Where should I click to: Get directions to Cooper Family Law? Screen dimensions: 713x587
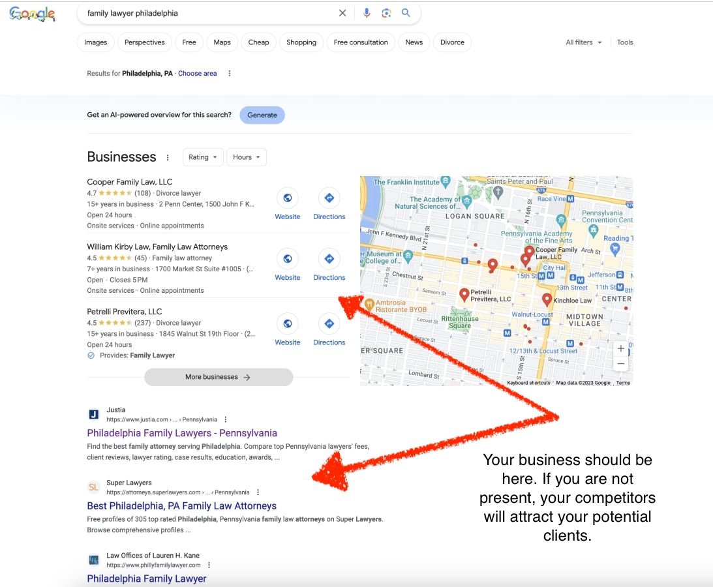(x=329, y=198)
